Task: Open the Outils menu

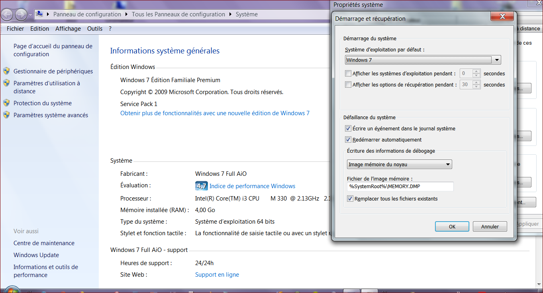Action: [x=95, y=29]
